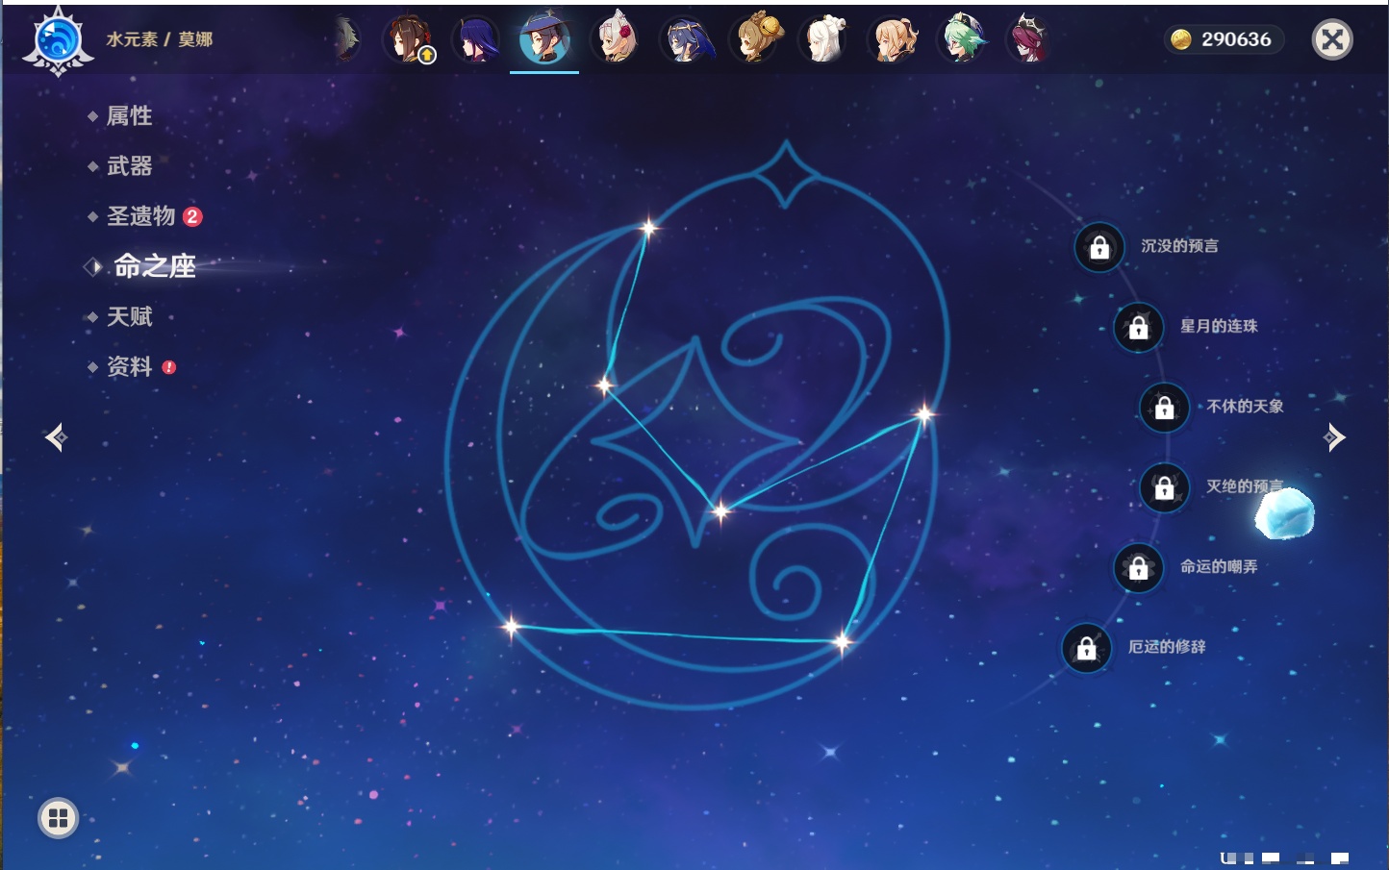Select the dark-blue-haired character with gold headpiece
The width and height of the screenshot is (1389, 870).
click(685, 39)
